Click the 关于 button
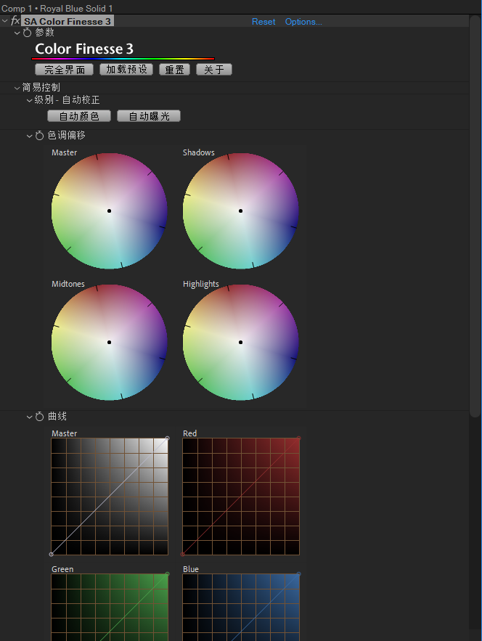The width and height of the screenshot is (482, 641). click(214, 70)
